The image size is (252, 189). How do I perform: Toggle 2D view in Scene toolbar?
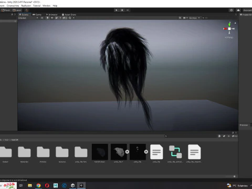click(x=42, y=18)
